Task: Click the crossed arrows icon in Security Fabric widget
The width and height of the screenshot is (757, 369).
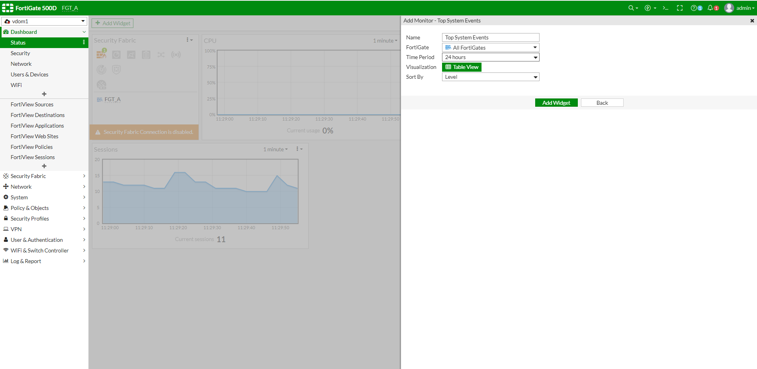Action: click(x=161, y=55)
